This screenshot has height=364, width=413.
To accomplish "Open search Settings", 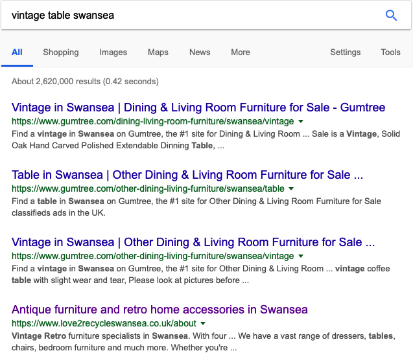I will [346, 52].
